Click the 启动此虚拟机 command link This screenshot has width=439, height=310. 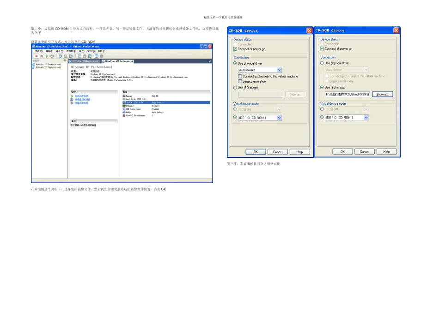pos(81,96)
